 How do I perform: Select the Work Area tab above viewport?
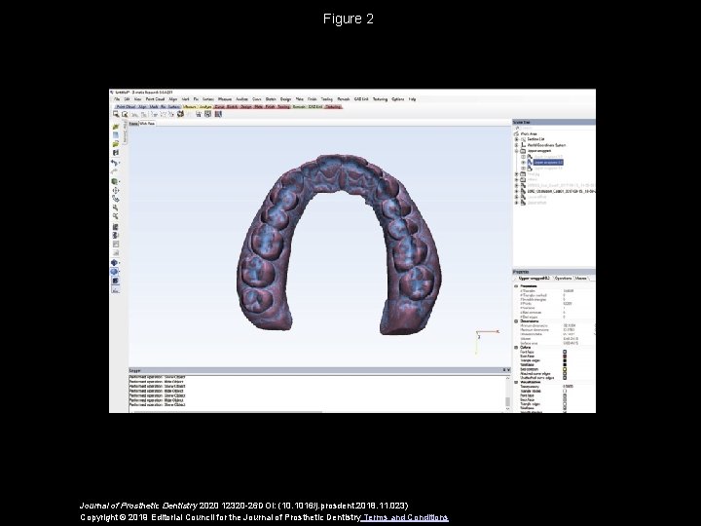(147, 124)
